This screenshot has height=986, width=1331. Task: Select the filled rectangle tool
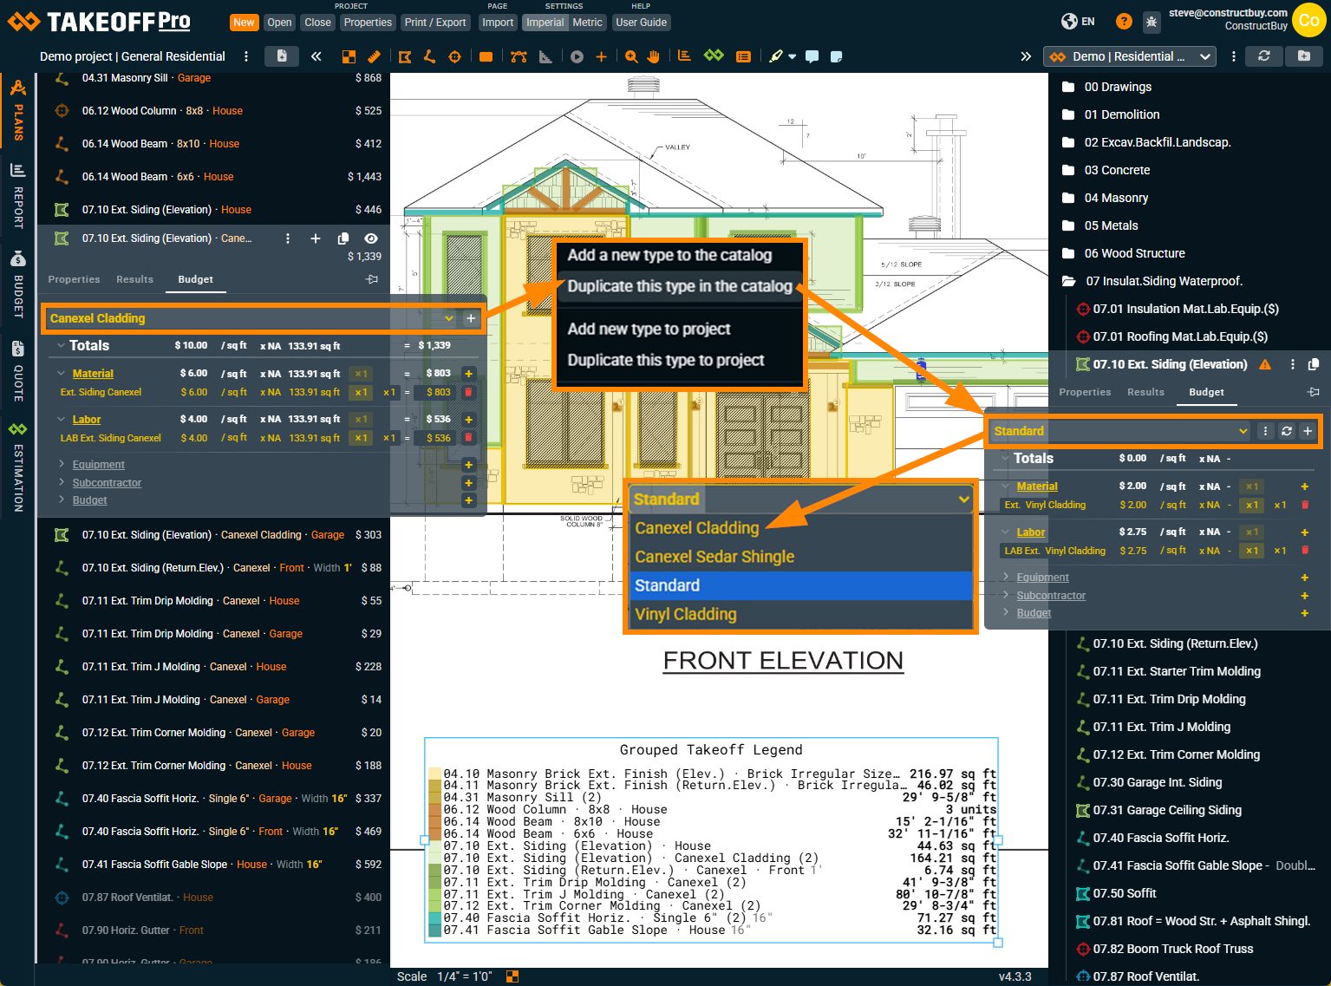(486, 56)
